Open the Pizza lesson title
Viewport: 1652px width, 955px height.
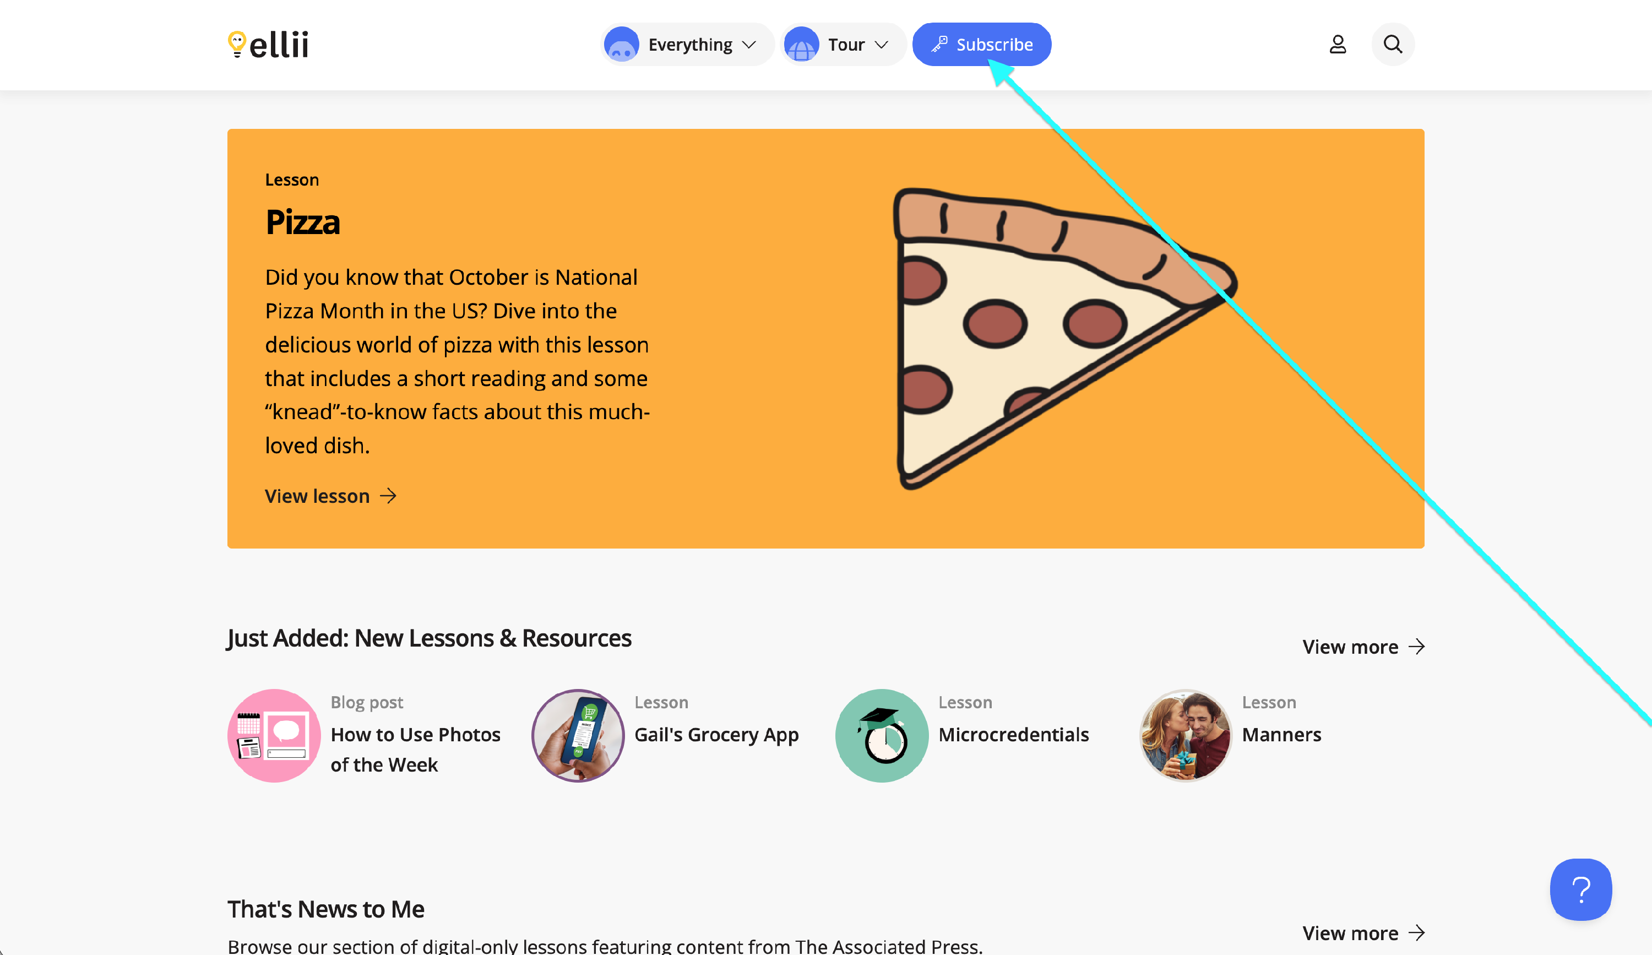click(x=302, y=222)
